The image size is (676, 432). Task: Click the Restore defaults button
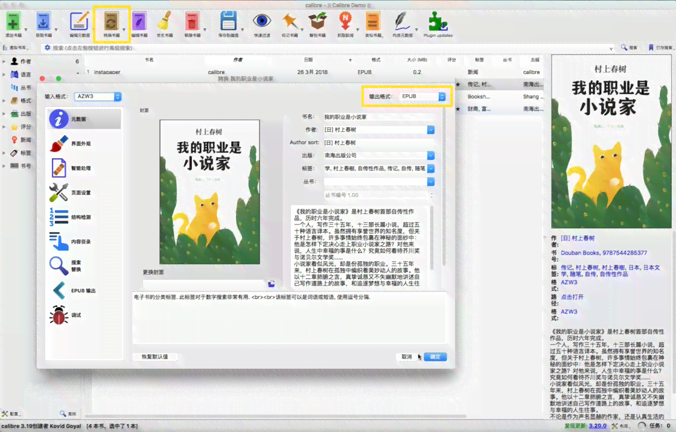click(155, 357)
